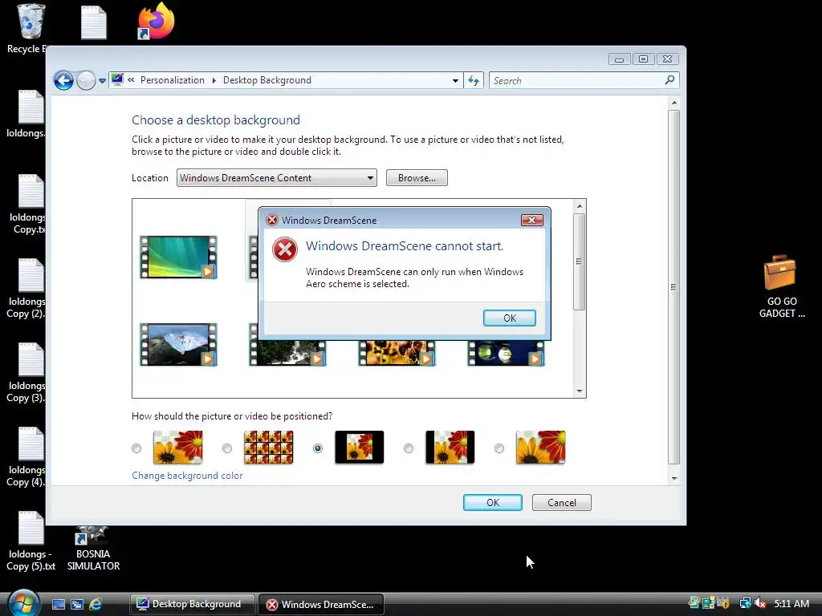
Task: Click the leftmost system tray icon
Action: (694, 603)
